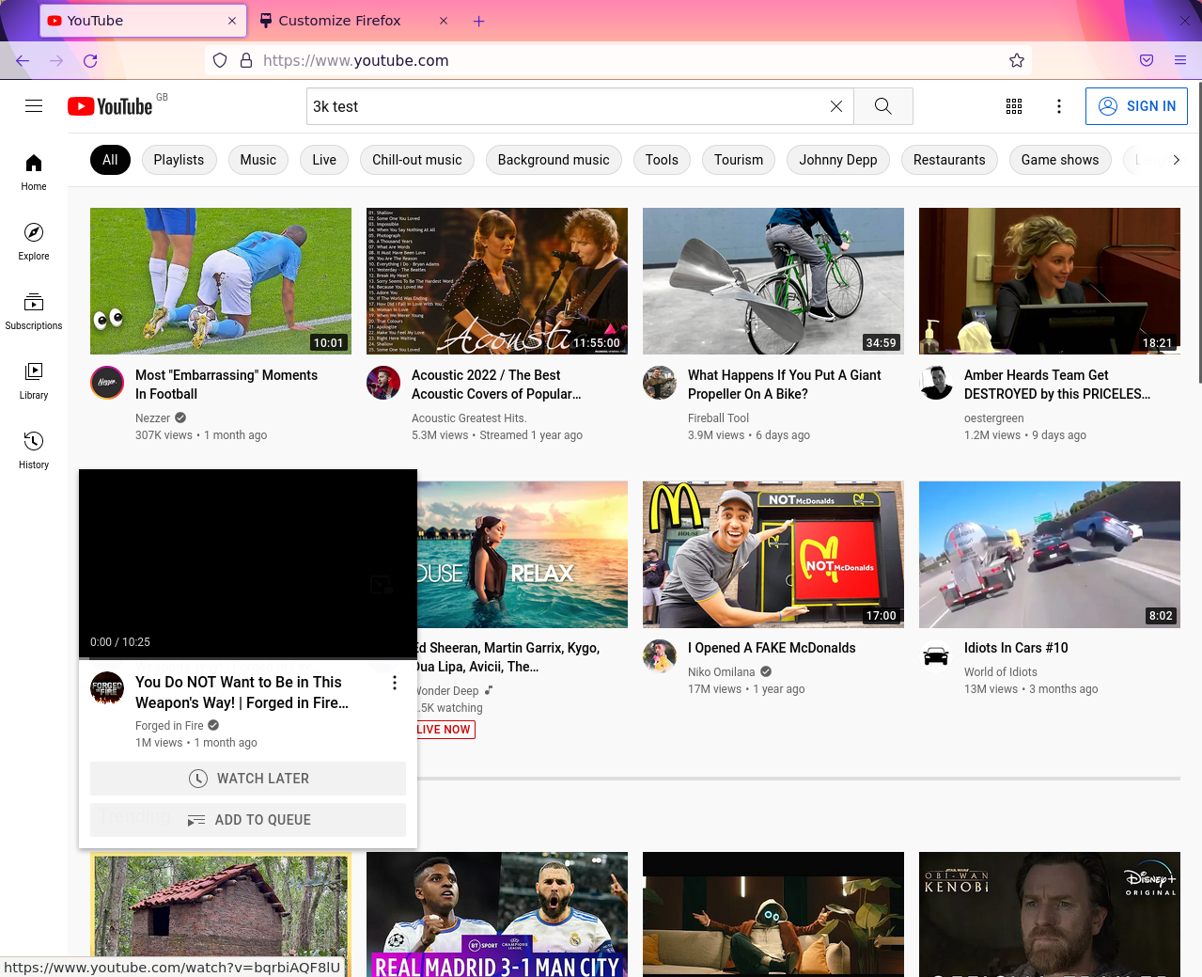Select the Chill-out music chip
This screenshot has width=1202, height=977.
tap(417, 160)
